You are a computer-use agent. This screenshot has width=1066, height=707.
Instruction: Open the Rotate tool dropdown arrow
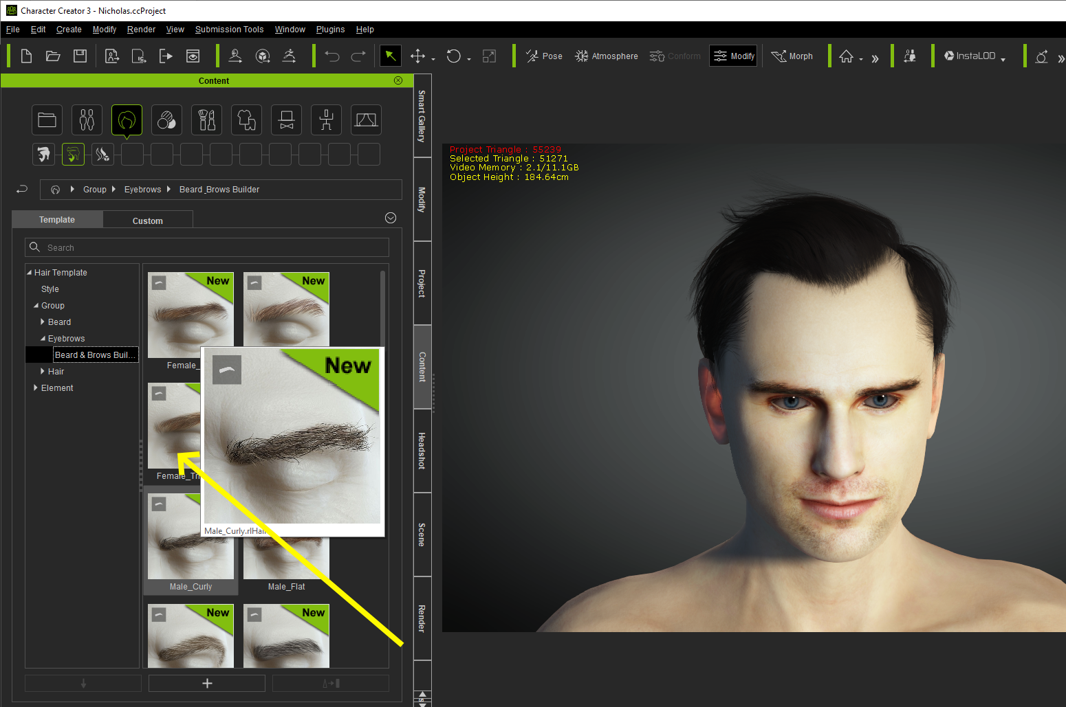tap(469, 60)
